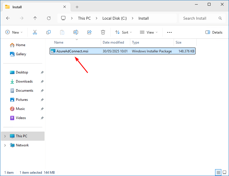Go up one folder level

tap(35, 18)
